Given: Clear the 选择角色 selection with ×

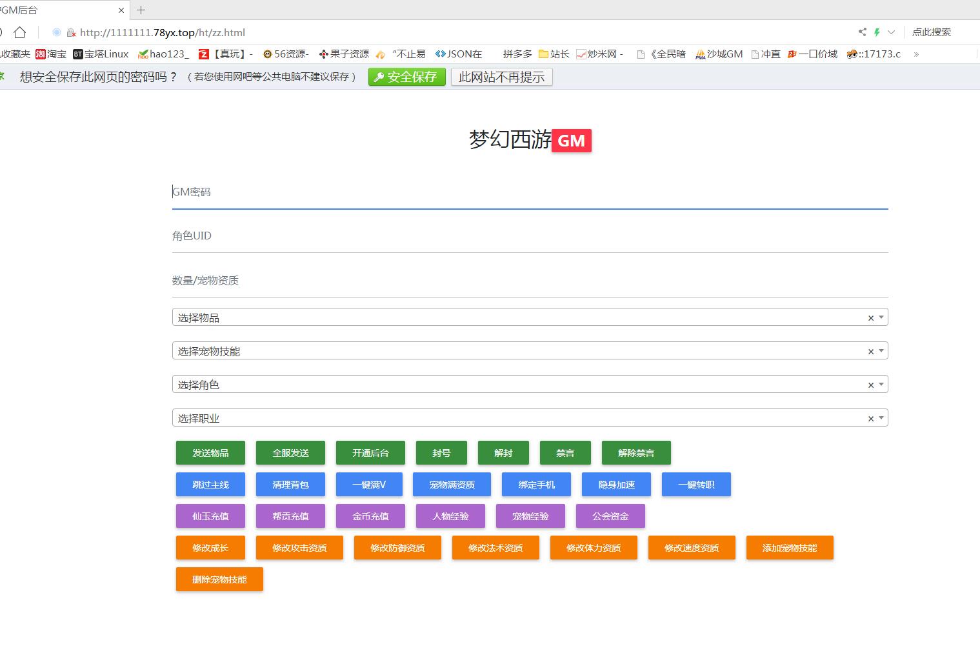Looking at the screenshot, I should (870, 385).
